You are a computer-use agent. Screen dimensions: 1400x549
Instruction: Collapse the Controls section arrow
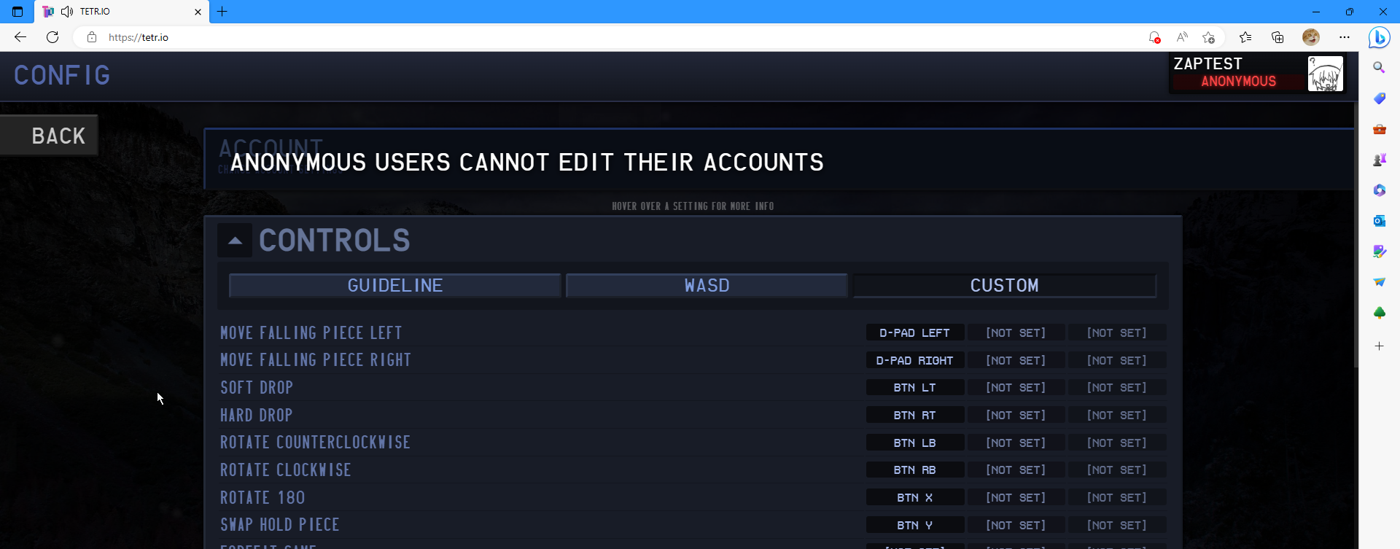coord(235,241)
